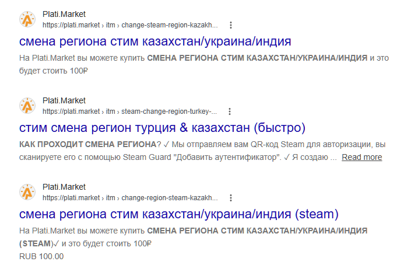
Task: Click the third result's Plati.Market site name
Action: [64, 187]
